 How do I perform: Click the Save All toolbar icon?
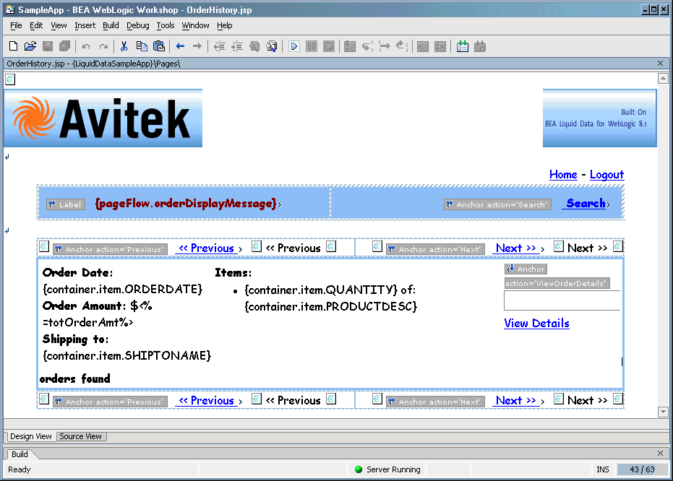[x=64, y=46]
